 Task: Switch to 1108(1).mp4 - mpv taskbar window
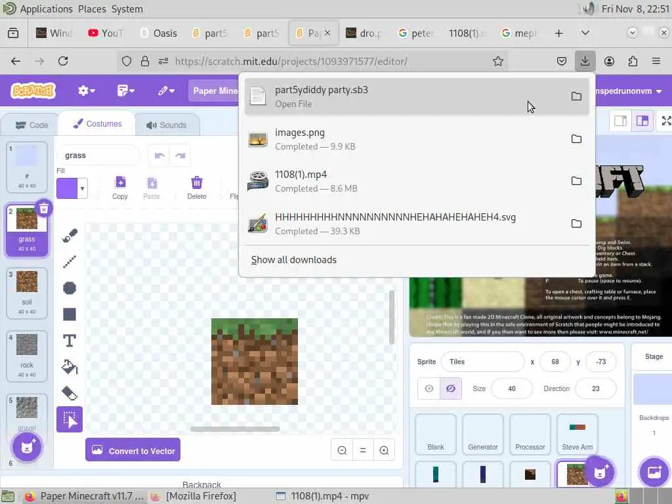323,496
